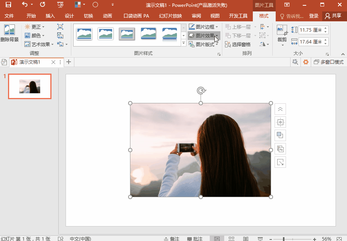Click 共享 share button

click(x=333, y=16)
